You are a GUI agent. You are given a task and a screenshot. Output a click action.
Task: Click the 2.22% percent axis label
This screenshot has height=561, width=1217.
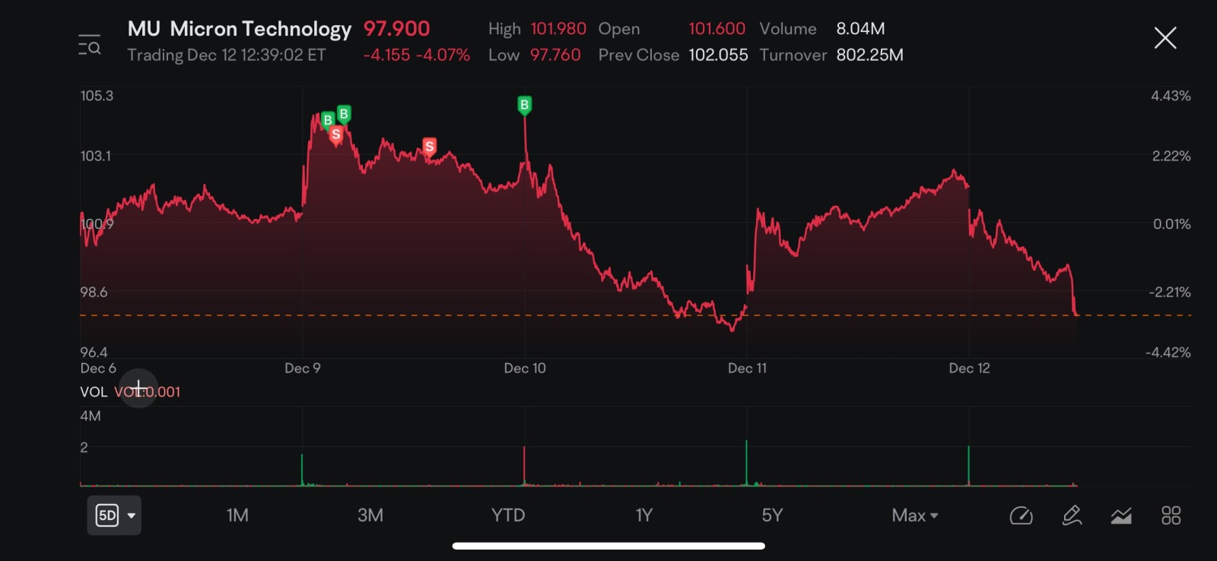(1171, 156)
